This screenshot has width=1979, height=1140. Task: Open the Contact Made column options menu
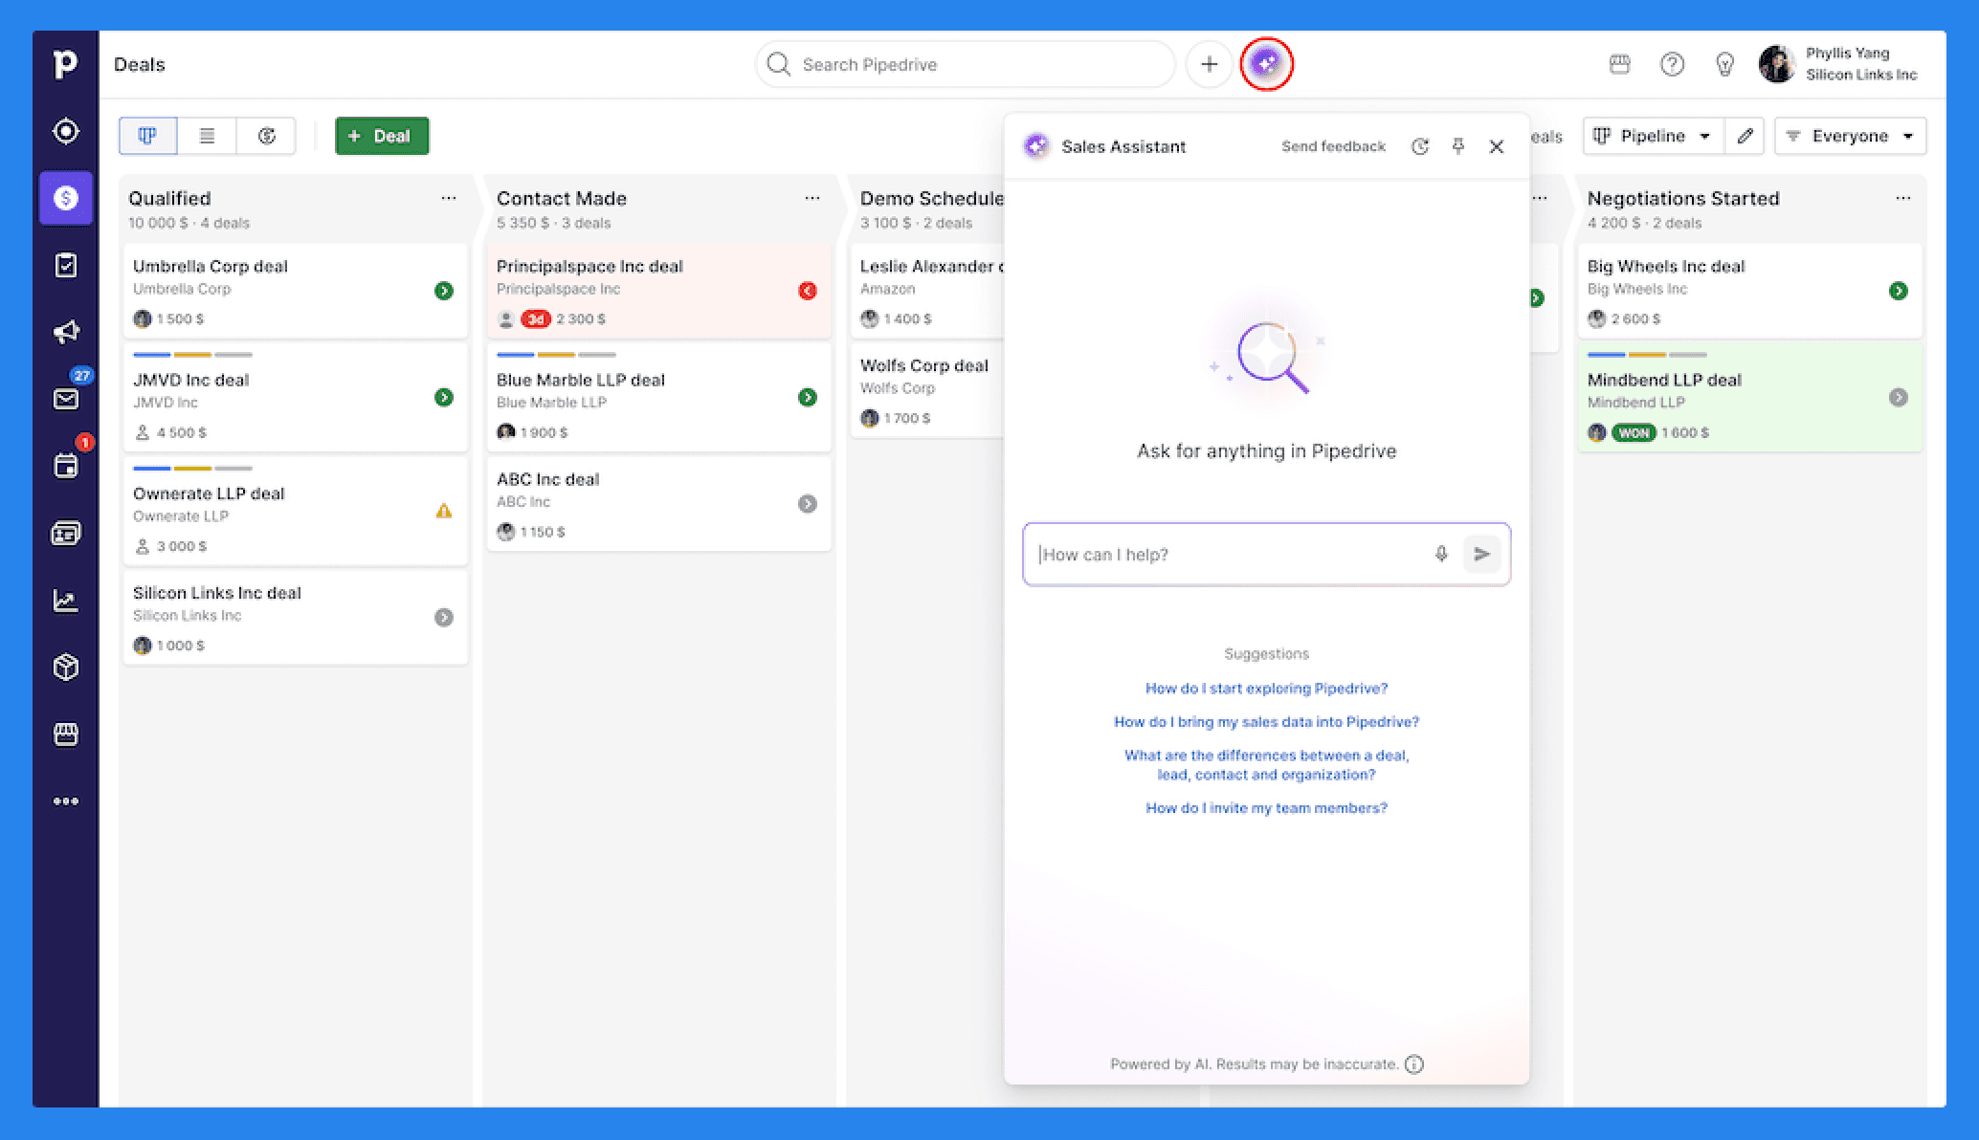(812, 198)
